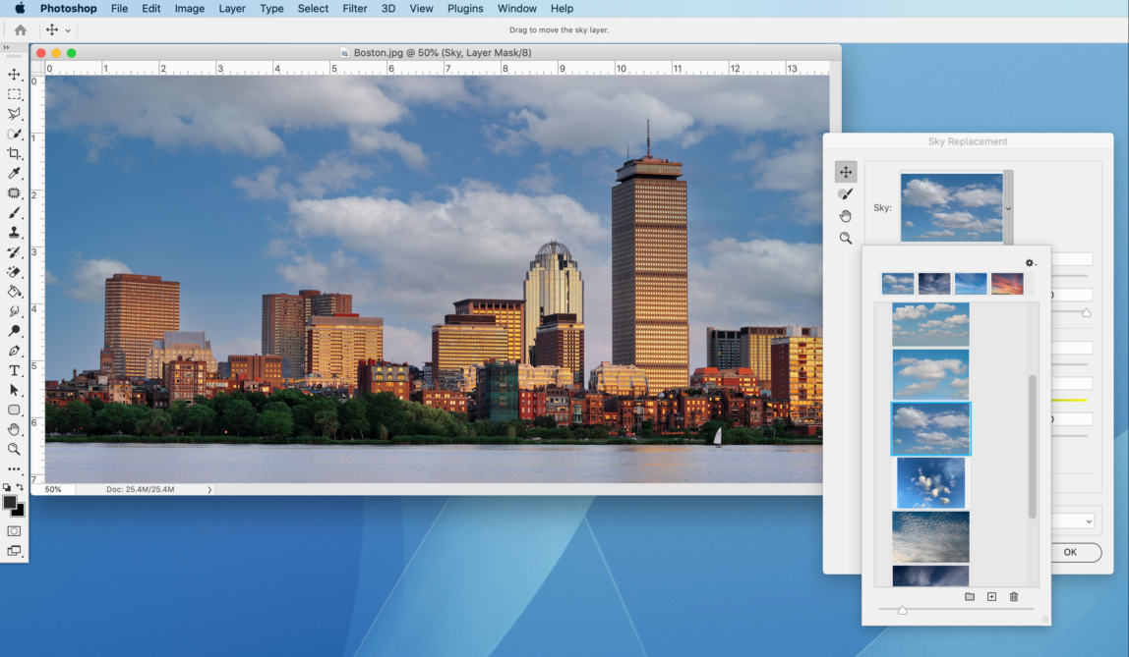Select the Eyedropper tool

pos(14,173)
